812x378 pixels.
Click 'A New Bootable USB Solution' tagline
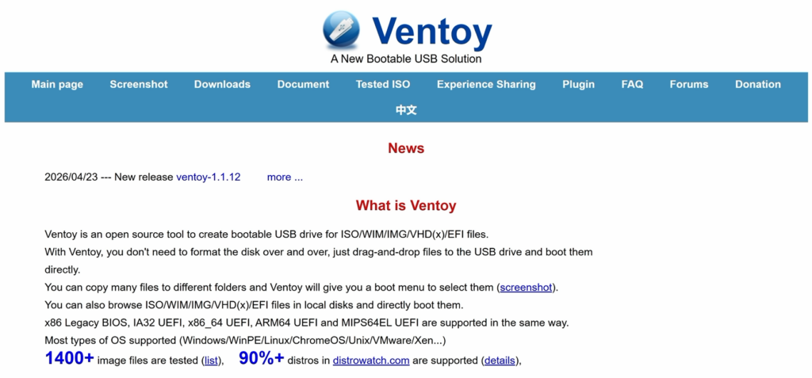[x=406, y=59]
